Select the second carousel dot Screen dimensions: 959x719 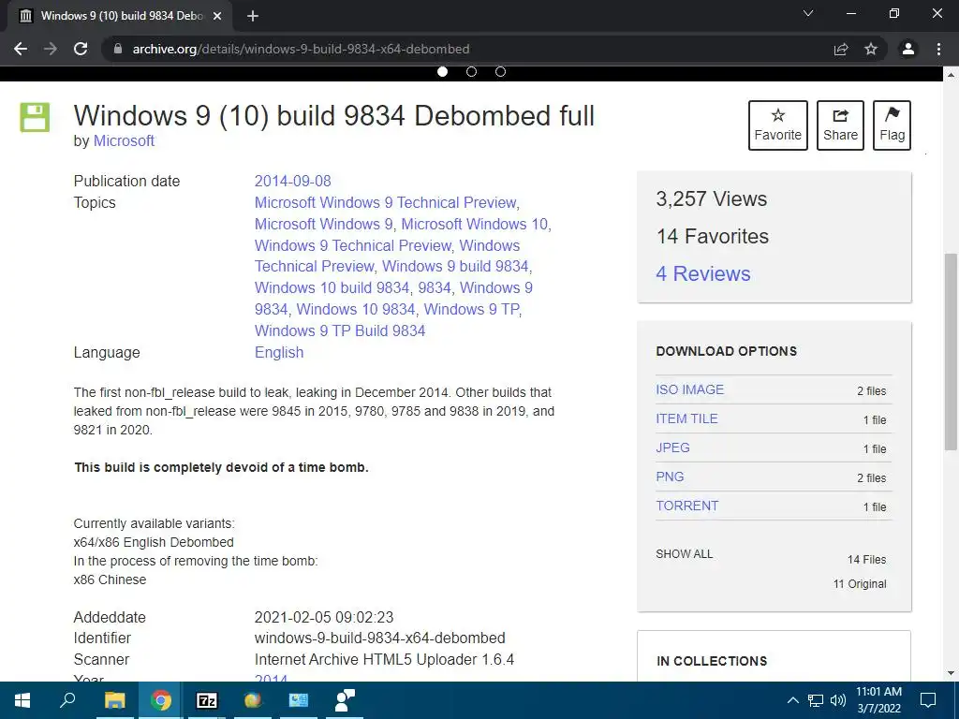pyautogui.click(x=472, y=71)
